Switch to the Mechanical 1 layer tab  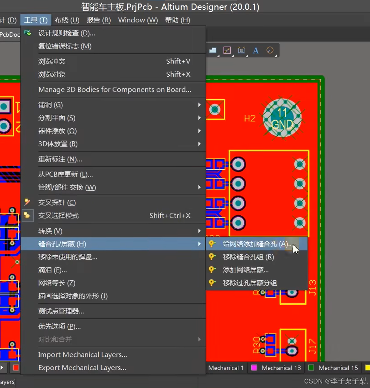pos(226,368)
